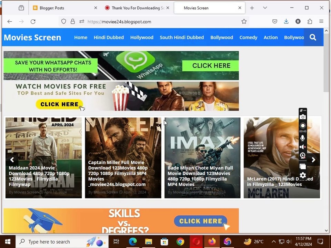
Task: Open the Firefox View tab list icon
Action: click(21, 8)
